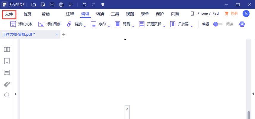Click the 阅读 mode label
Screen dimensions: 255x119
click(x=230, y=24)
